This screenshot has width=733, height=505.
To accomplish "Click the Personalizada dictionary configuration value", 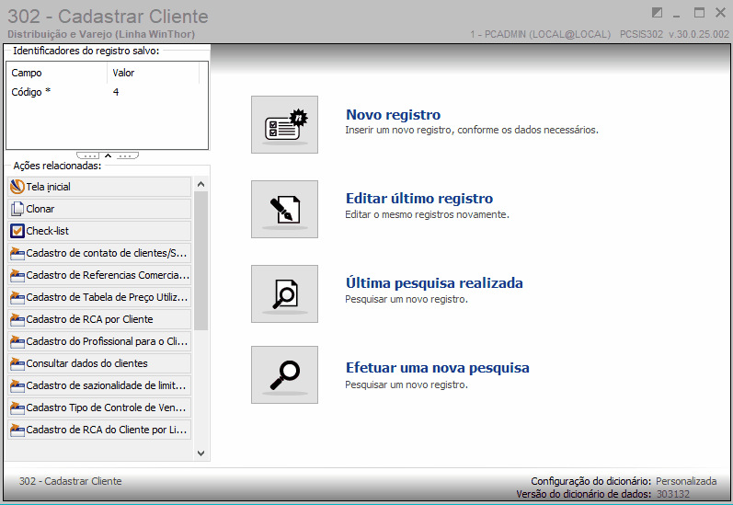I will (686, 481).
